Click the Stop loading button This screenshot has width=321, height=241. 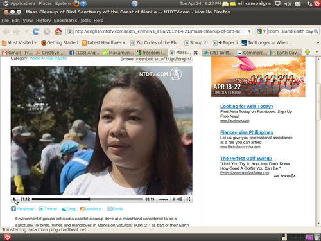(47, 31)
